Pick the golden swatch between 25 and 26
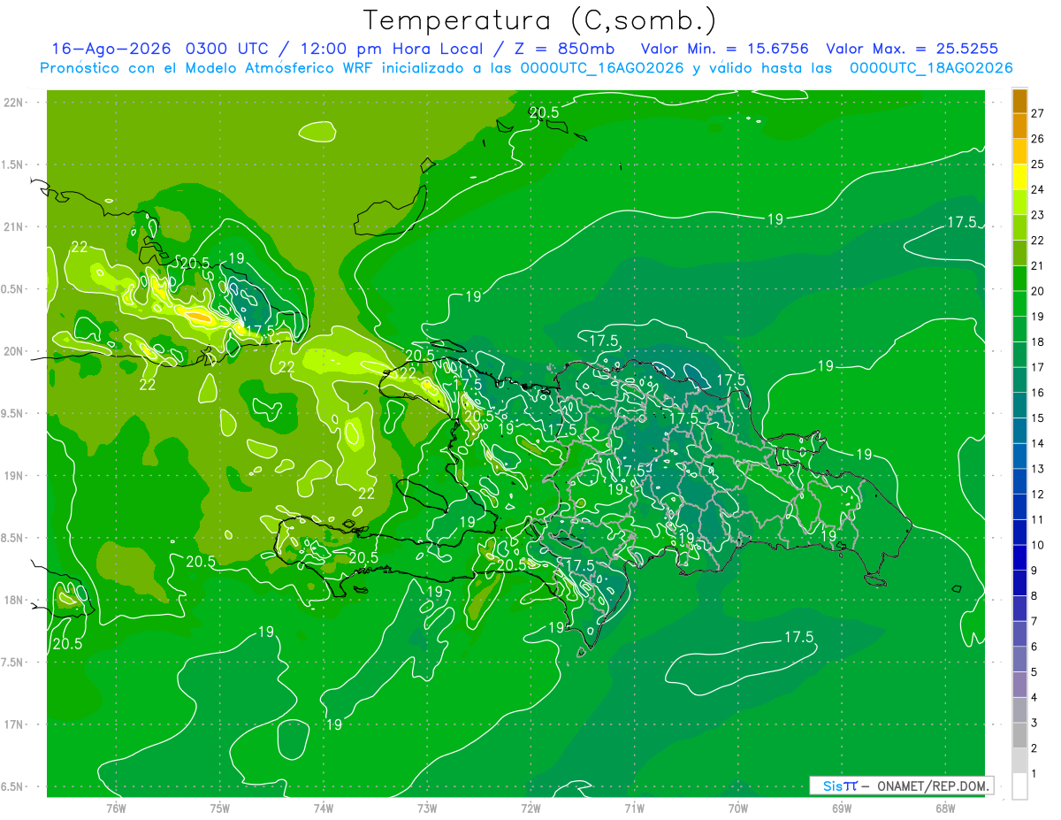This screenshot has width=1061, height=820. (x=1019, y=151)
